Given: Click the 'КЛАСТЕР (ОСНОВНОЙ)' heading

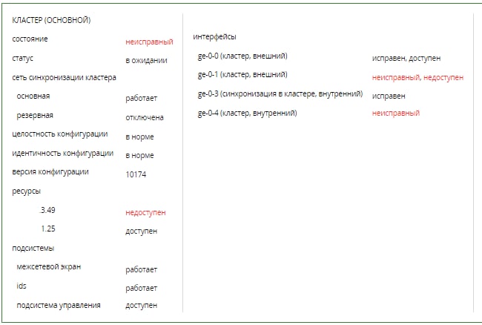Looking at the screenshot, I should [x=51, y=20].
